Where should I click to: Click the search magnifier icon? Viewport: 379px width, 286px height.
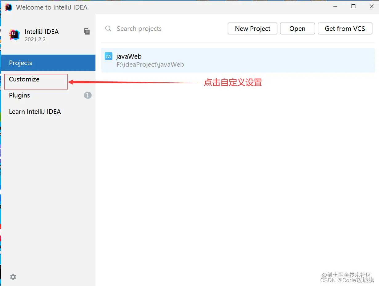point(108,29)
